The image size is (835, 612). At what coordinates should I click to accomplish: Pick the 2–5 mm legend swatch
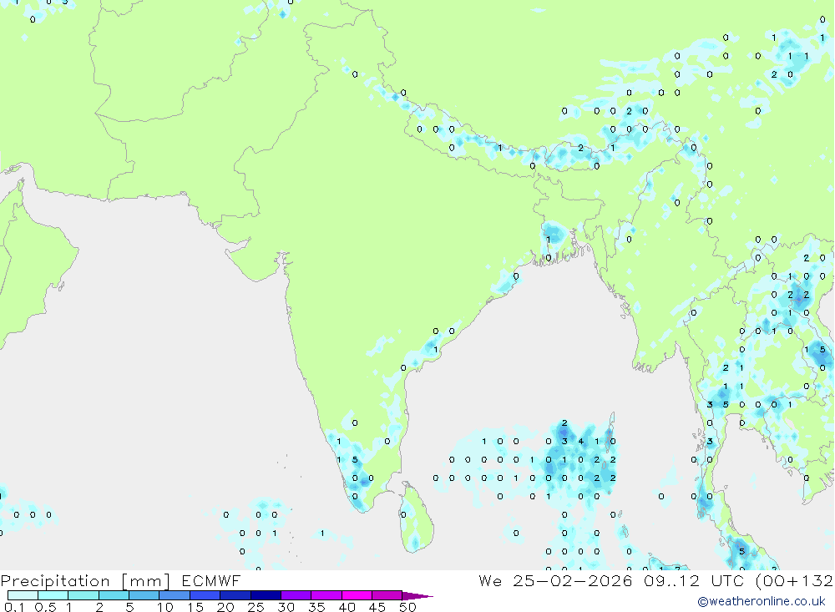(x=114, y=595)
